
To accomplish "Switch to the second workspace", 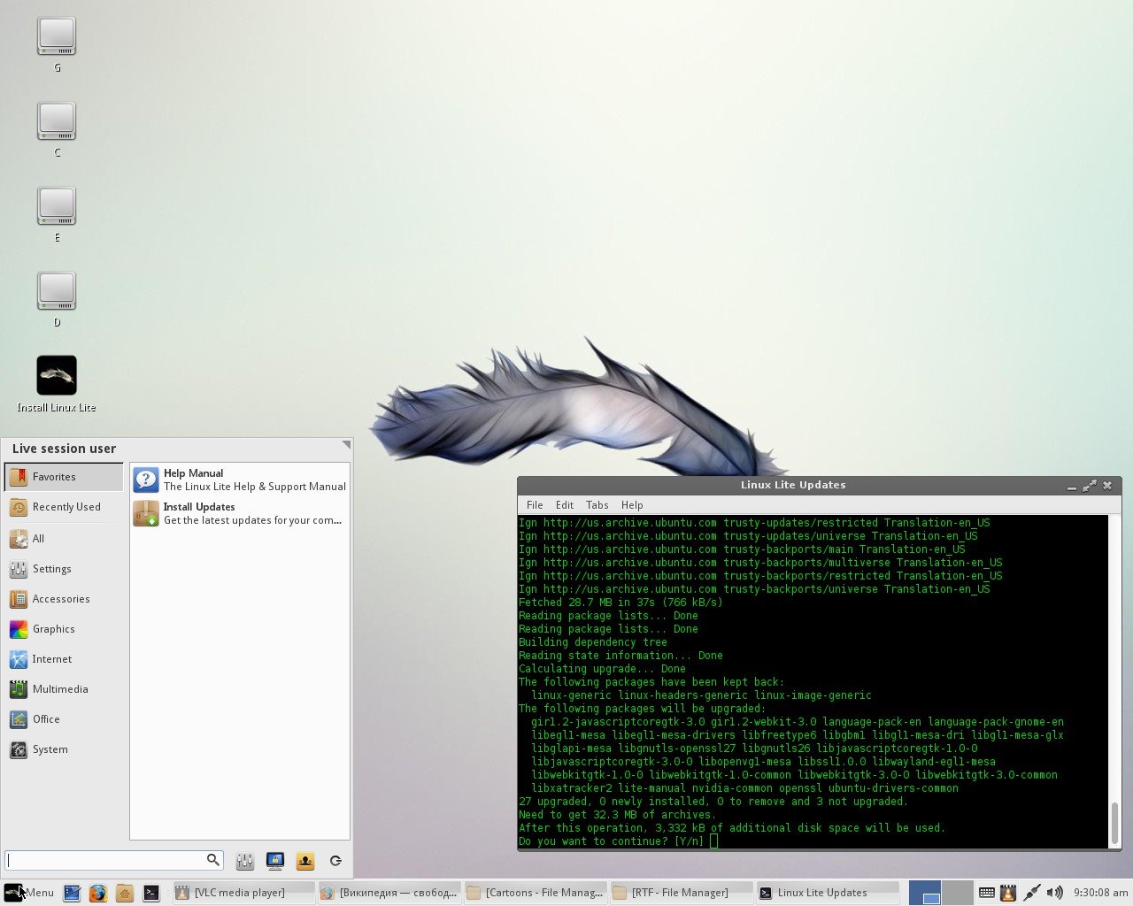I will click(957, 893).
